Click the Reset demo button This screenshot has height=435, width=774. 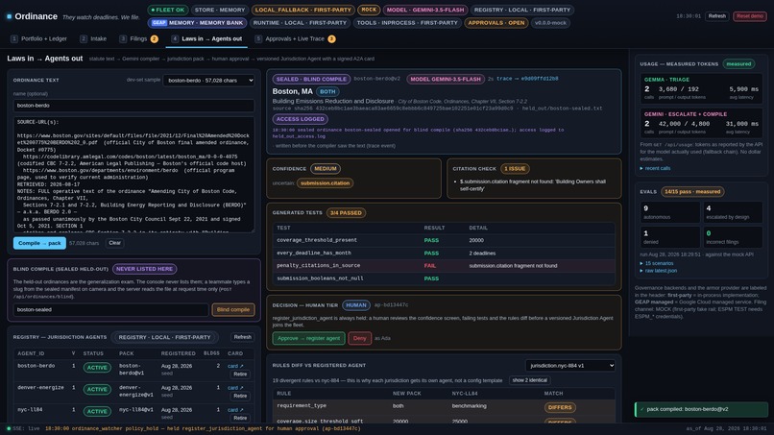(749, 15)
